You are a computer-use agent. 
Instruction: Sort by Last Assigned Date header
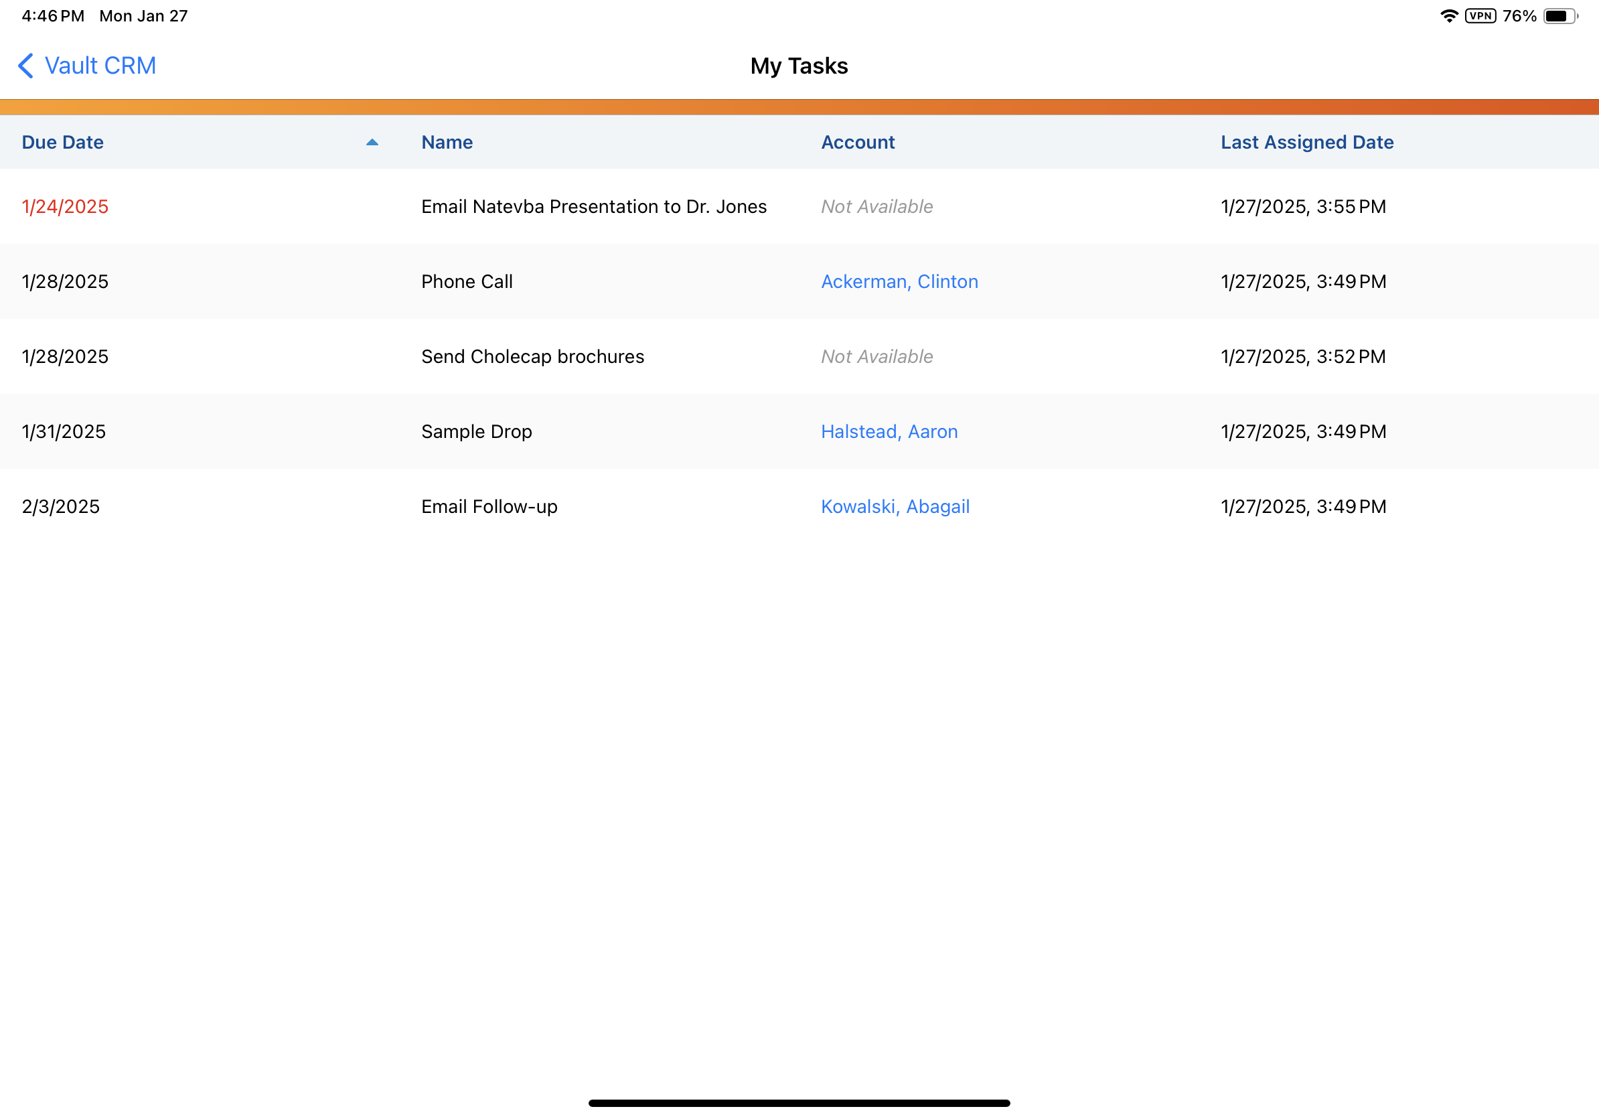(x=1306, y=142)
